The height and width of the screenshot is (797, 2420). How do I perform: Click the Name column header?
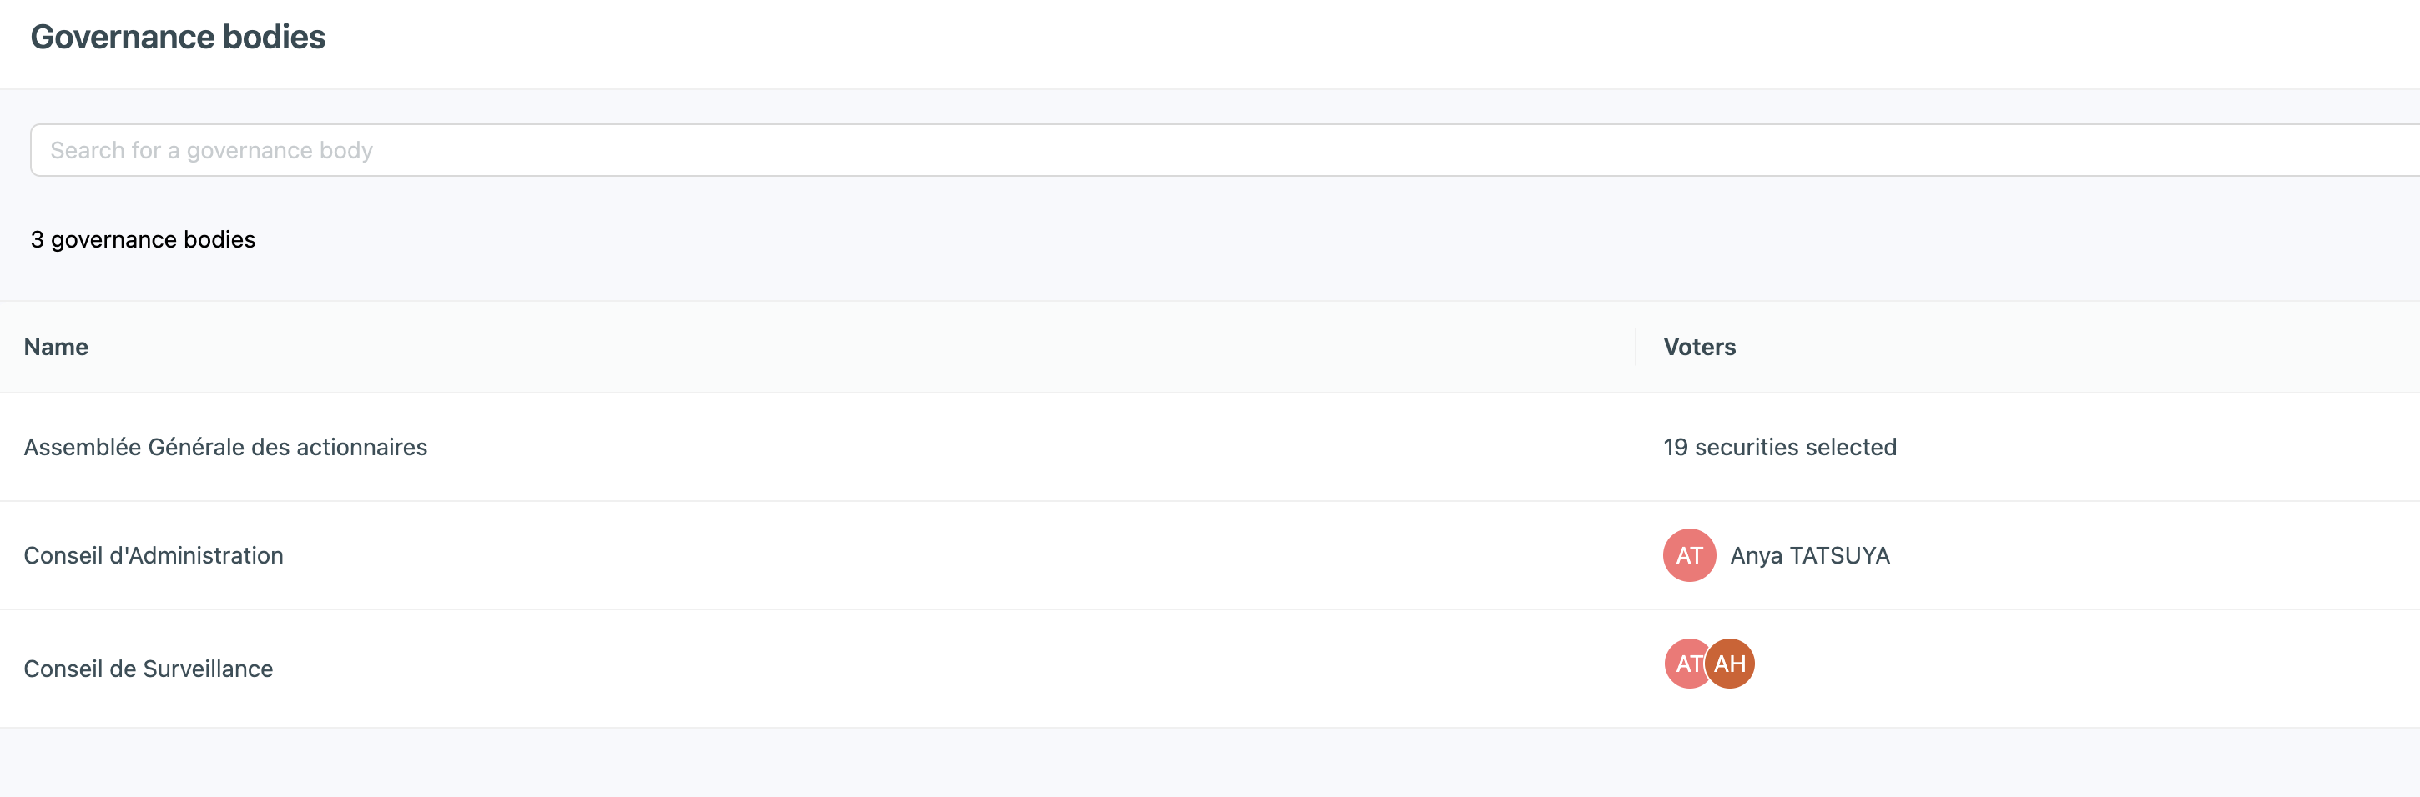(x=57, y=348)
